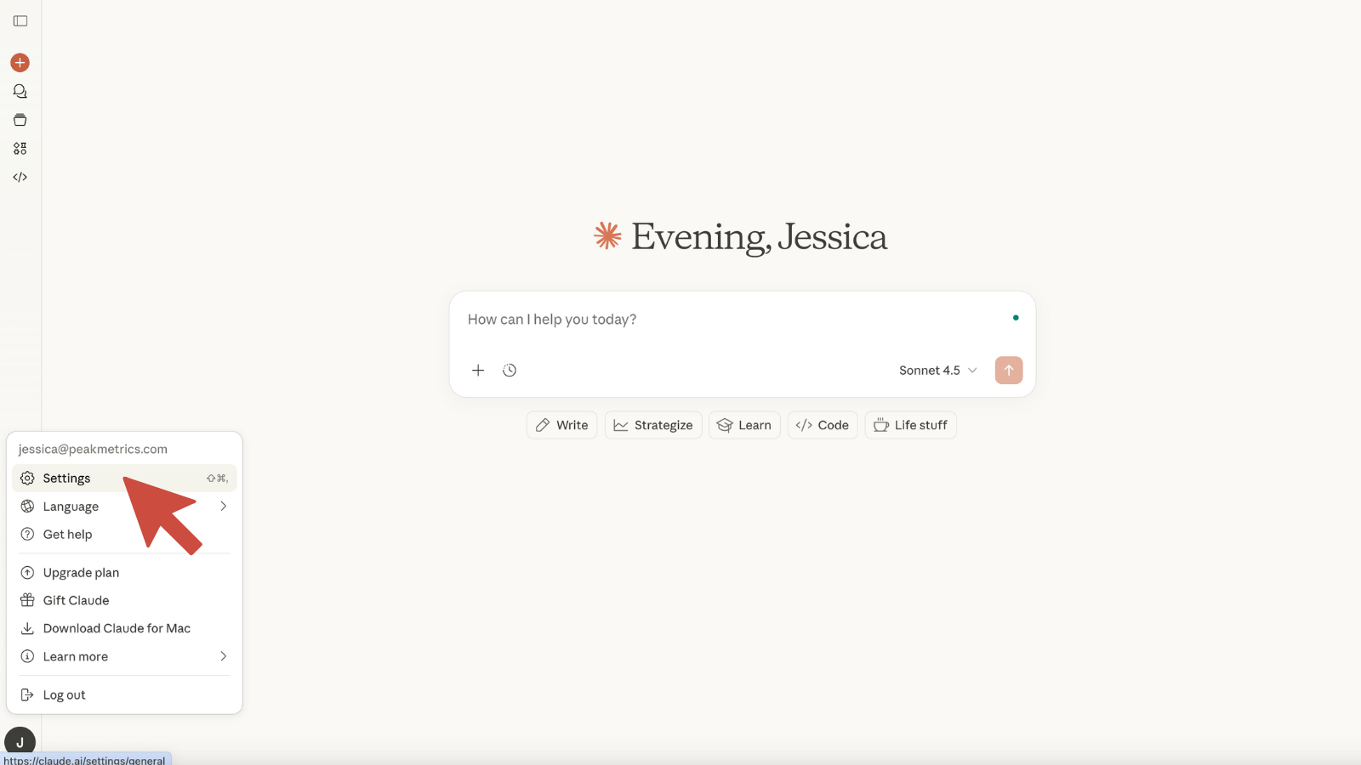The height and width of the screenshot is (765, 1361).
Task: Click the J profile avatar
Action: coord(20,741)
